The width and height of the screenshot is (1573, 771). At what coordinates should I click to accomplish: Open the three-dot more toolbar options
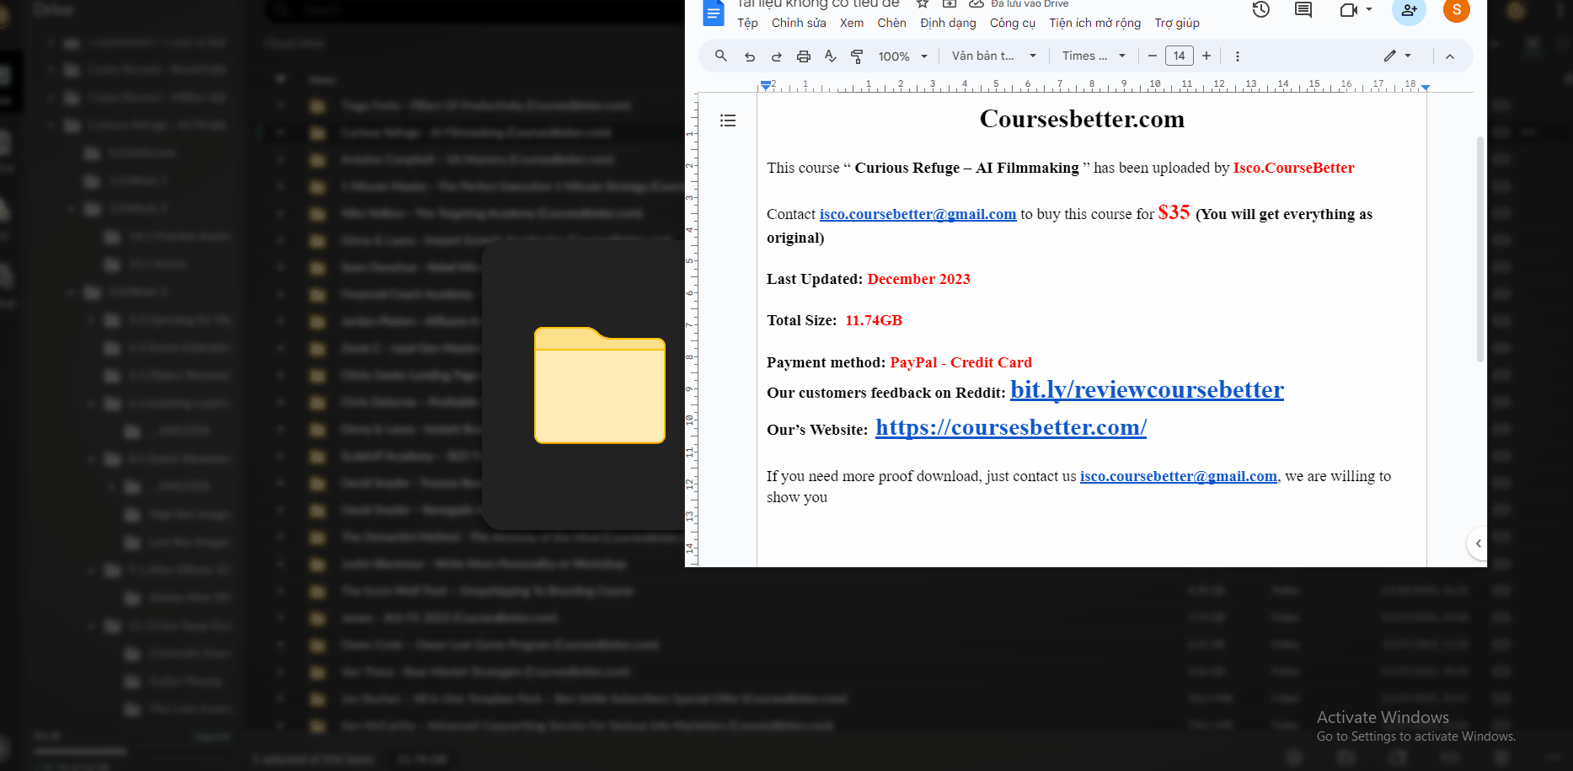point(1237,56)
